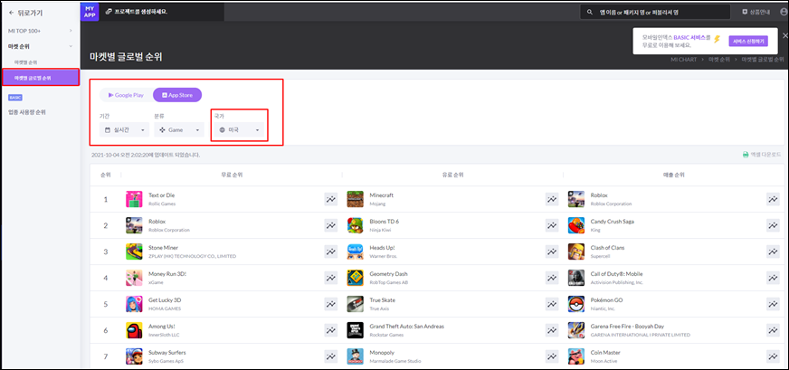789x370 pixels.
Task: Open trend chart for Coin Master
Action: point(773,356)
